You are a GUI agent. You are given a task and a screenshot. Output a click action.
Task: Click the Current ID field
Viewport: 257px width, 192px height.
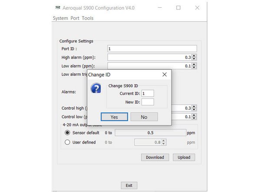[x=148, y=93]
